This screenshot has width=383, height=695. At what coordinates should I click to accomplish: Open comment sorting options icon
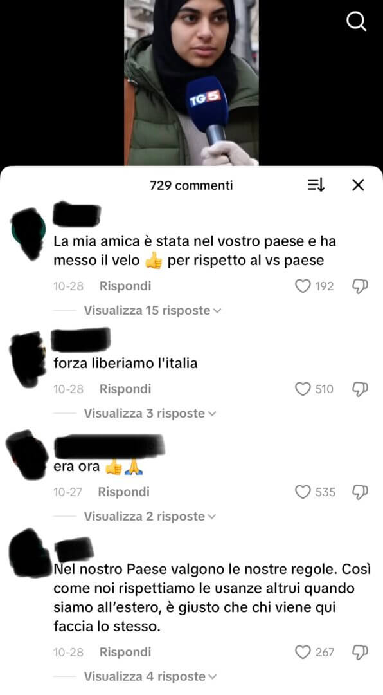pos(316,185)
